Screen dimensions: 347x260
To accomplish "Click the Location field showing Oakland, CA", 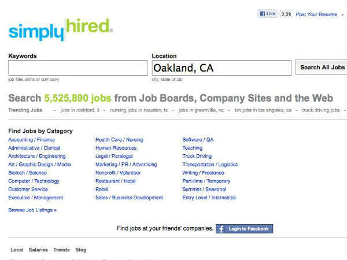I will 222,68.
